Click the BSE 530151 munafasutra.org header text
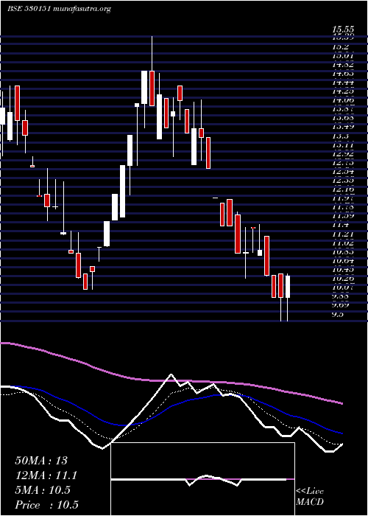 click(x=59, y=9)
